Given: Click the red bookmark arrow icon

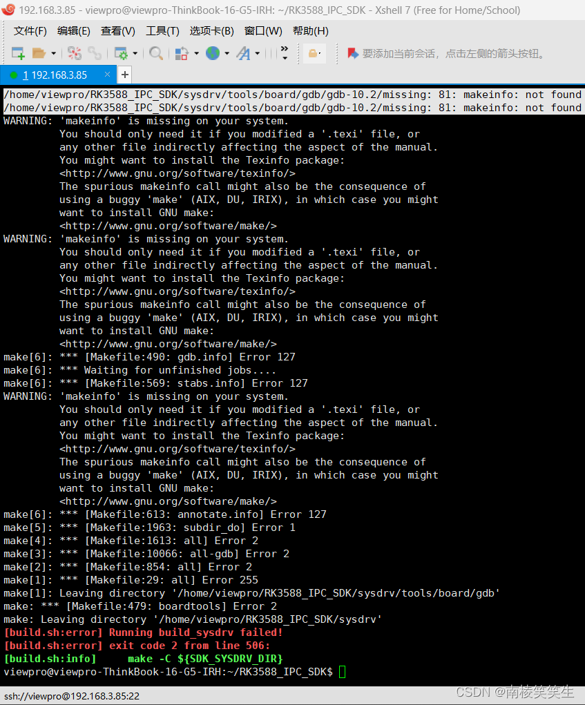Looking at the screenshot, I should pos(353,53).
